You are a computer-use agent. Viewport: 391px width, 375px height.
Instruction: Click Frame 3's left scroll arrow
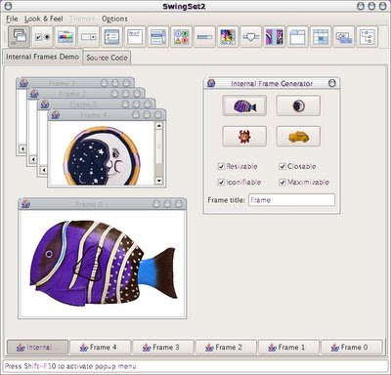[44, 170]
